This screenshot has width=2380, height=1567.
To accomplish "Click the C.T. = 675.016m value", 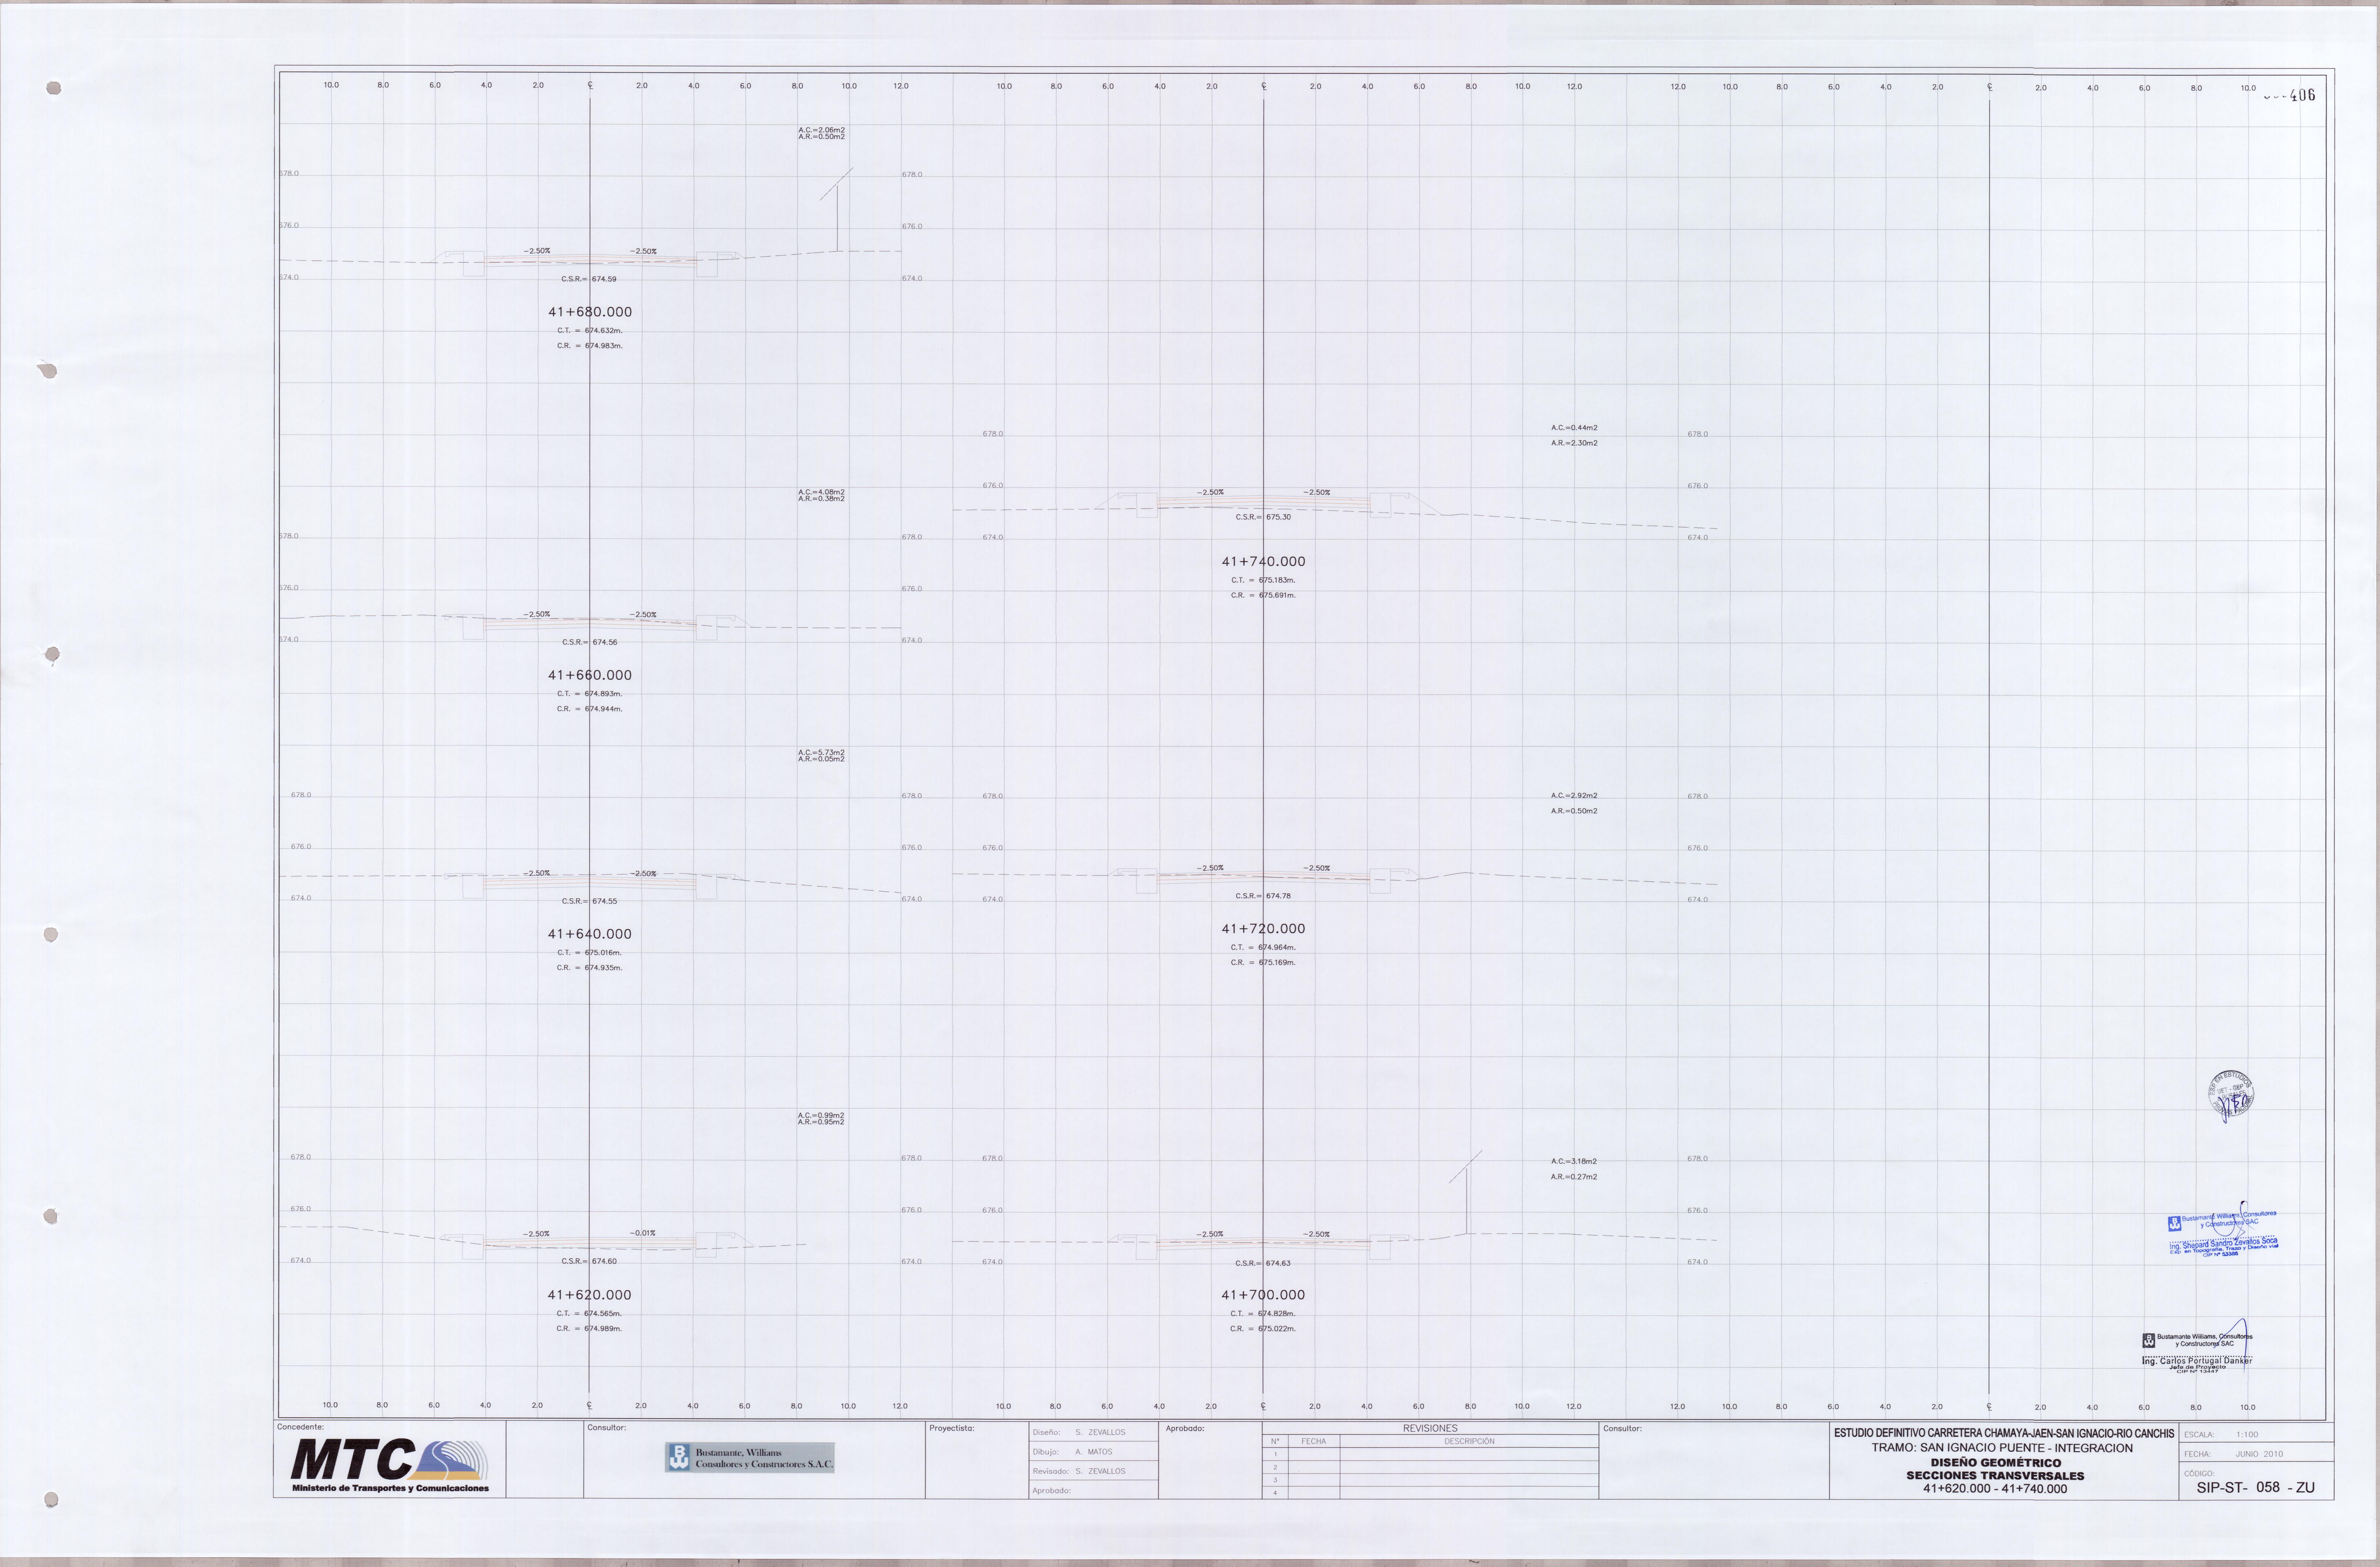I will 590,953.
